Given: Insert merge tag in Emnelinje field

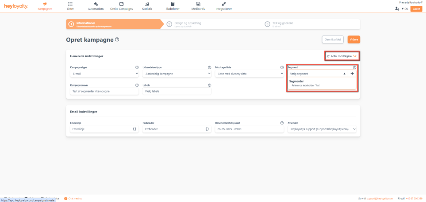Looking at the screenshot, I should point(134,129).
